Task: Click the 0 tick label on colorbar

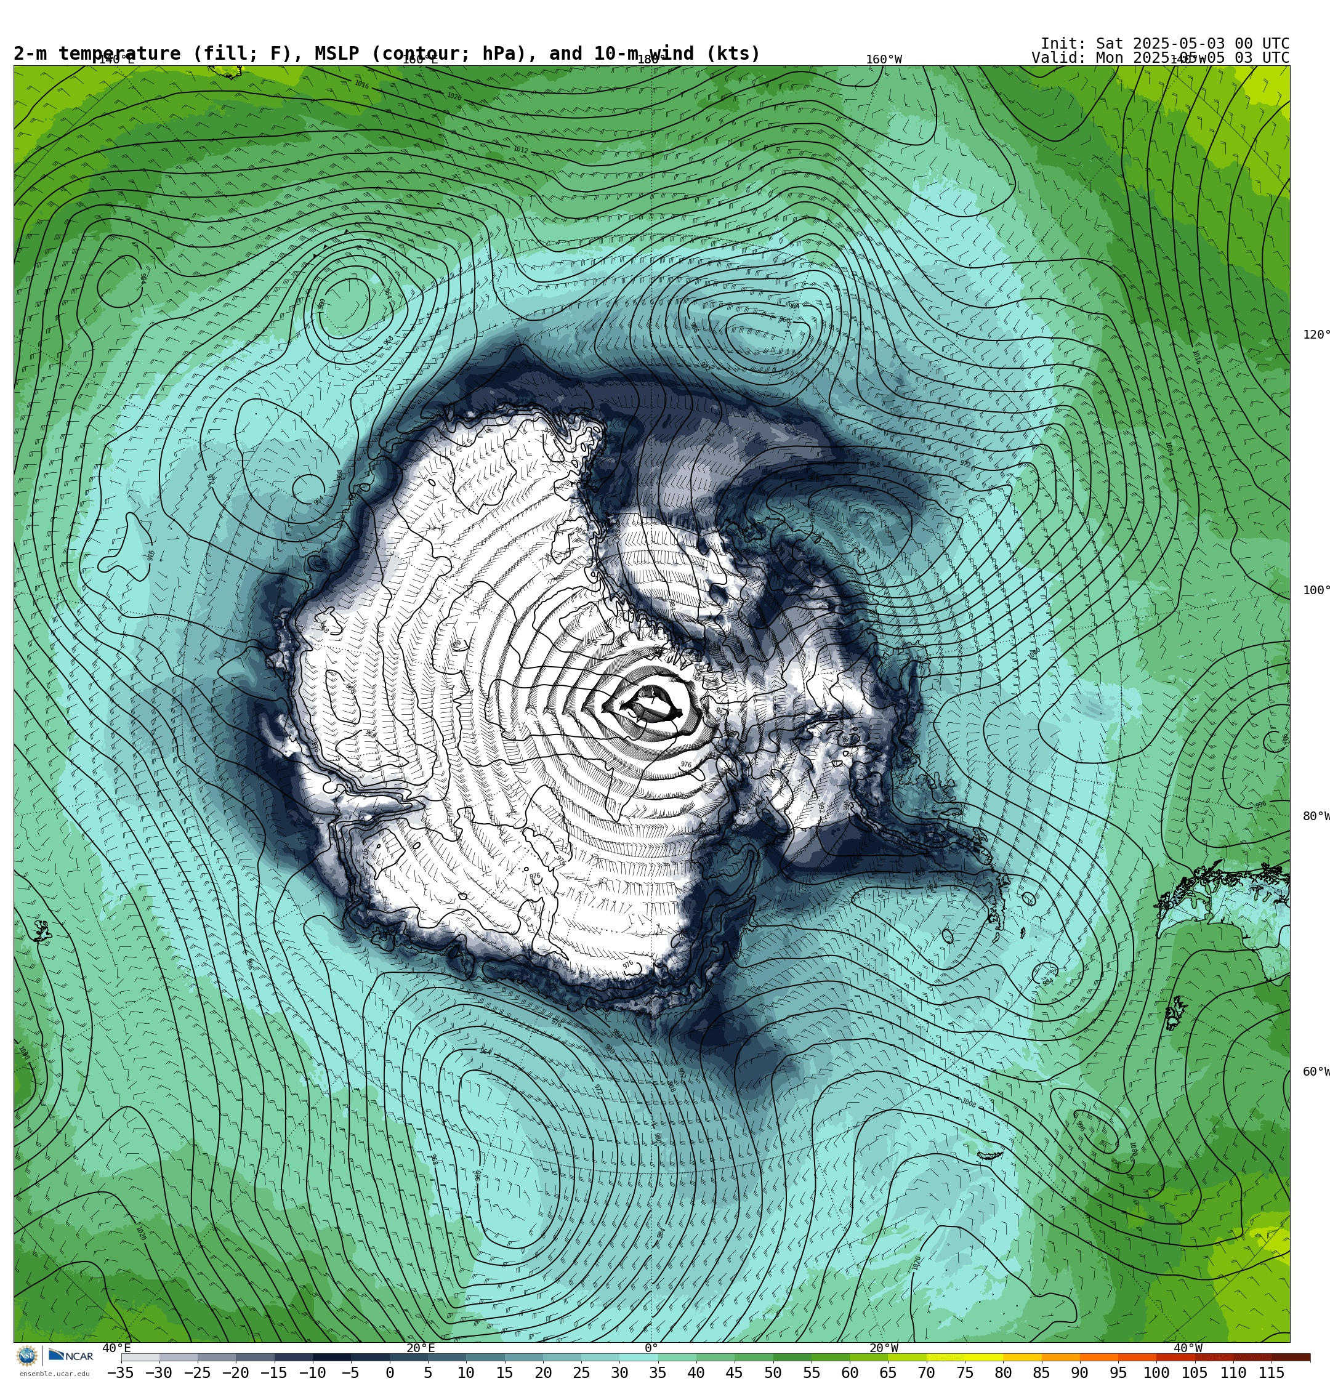Action: pos(390,1372)
